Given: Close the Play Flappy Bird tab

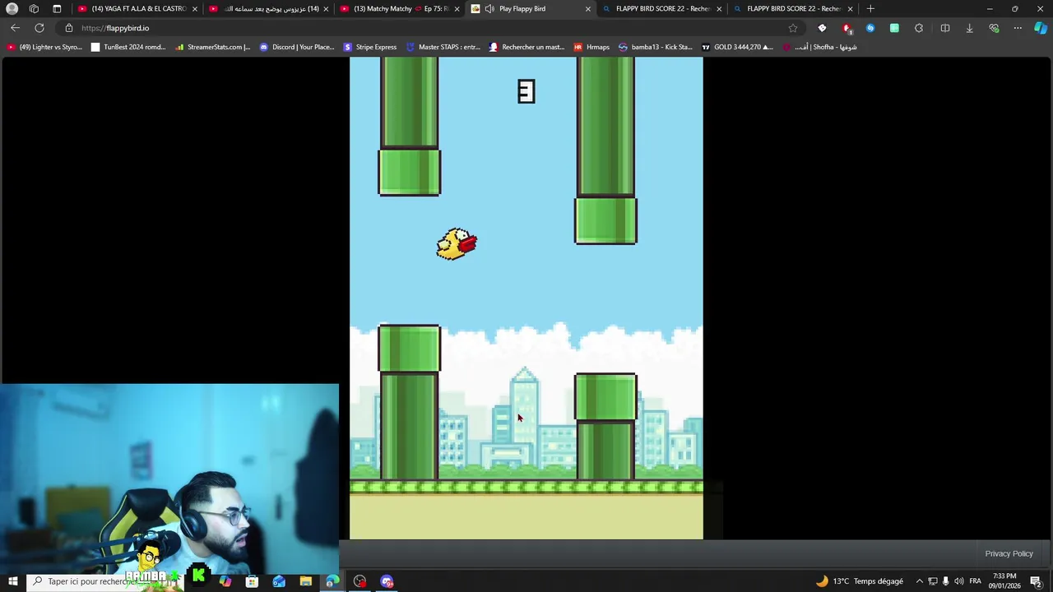Looking at the screenshot, I should 587,8.
